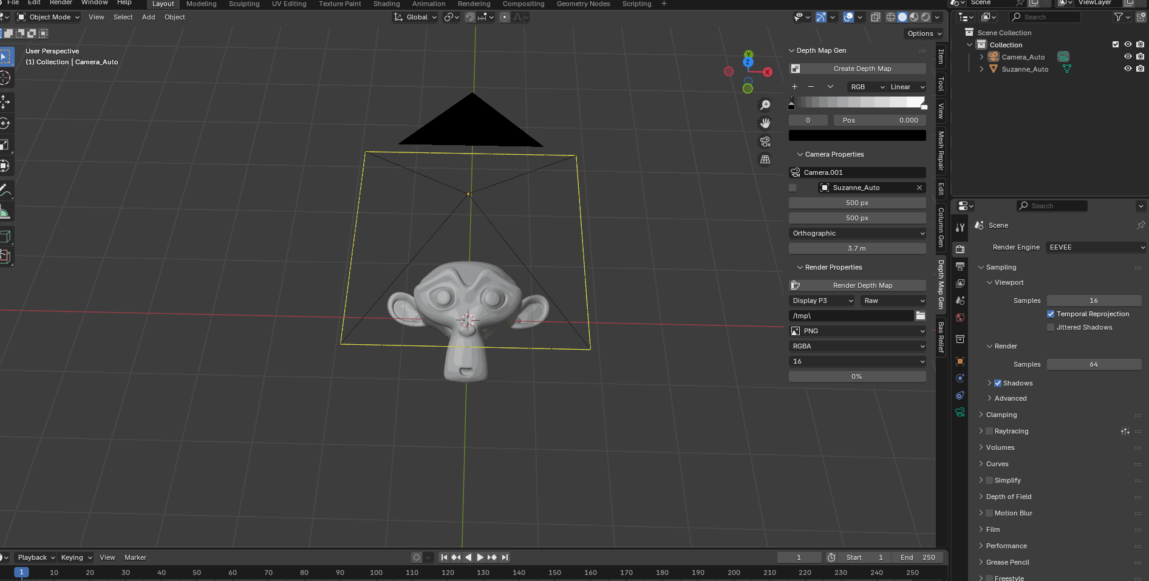Open the Mesh Repair sidebar tab
The height and width of the screenshot is (581, 1149).
coord(941,151)
